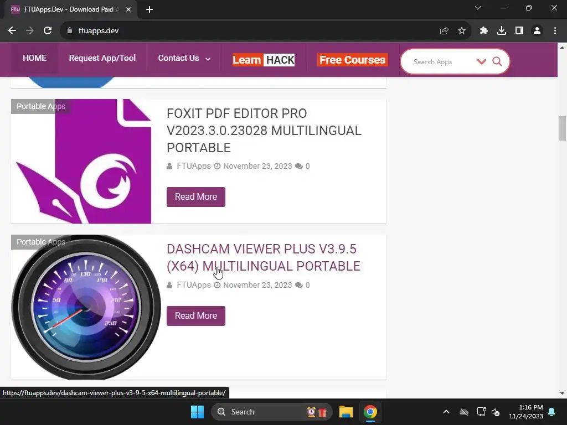567x425 pixels.
Task: Click the scrollbar up arrow
Action: (562, 48)
